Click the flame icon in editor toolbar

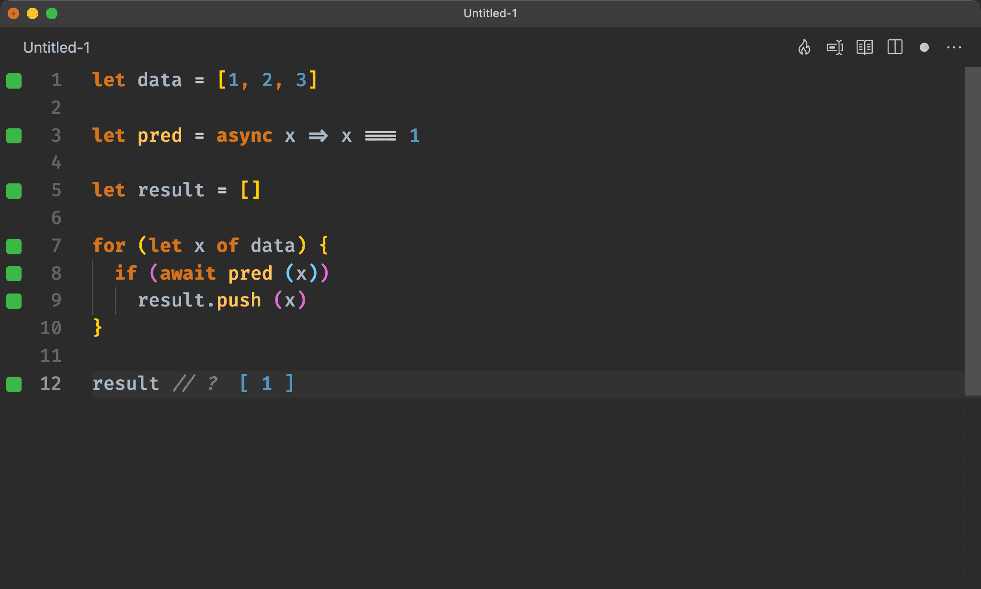(x=804, y=47)
